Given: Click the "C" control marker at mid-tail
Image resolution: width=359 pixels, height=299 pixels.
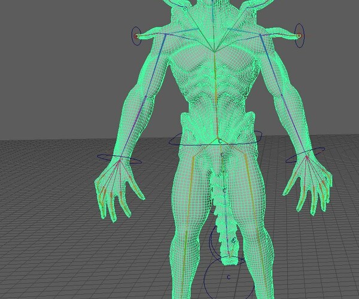Looking at the screenshot, I should pyautogui.click(x=224, y=190).
